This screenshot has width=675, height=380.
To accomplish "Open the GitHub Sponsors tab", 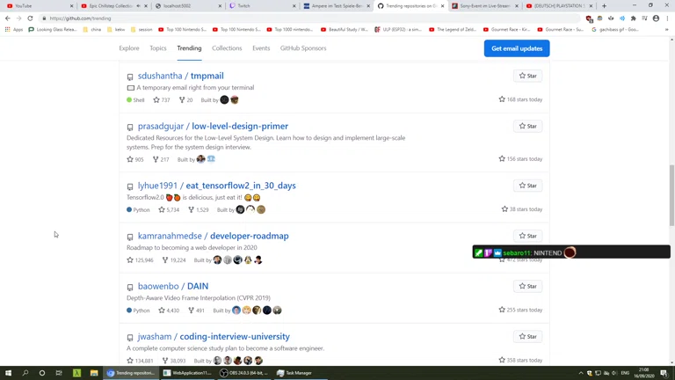I will point(303,48).
